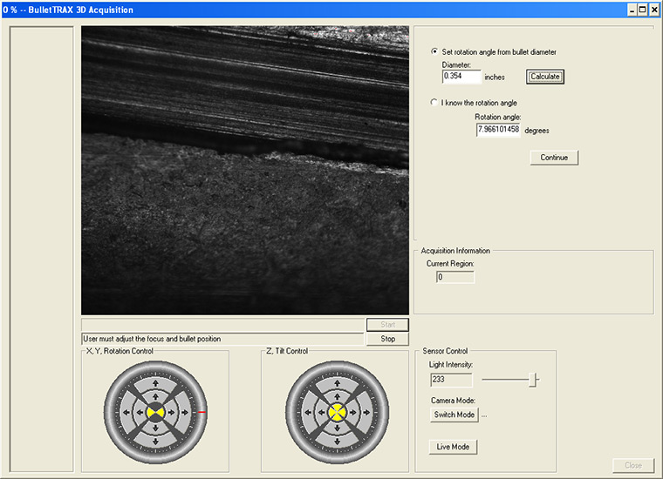Click outer right arrow in X, Y, Rotation Control
The width and height of the screenshot is (663, 479).
pyautogui.click(x=185, y=412)
